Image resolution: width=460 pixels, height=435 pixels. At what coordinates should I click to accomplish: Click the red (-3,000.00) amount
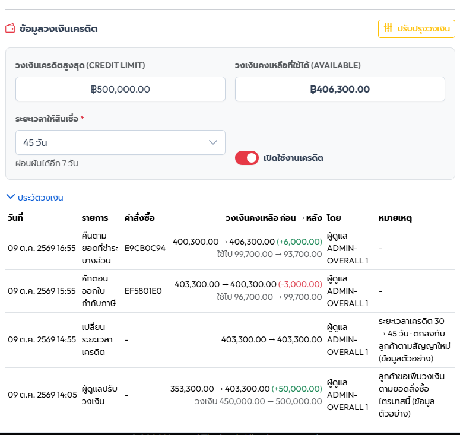(x=300, y=284)
